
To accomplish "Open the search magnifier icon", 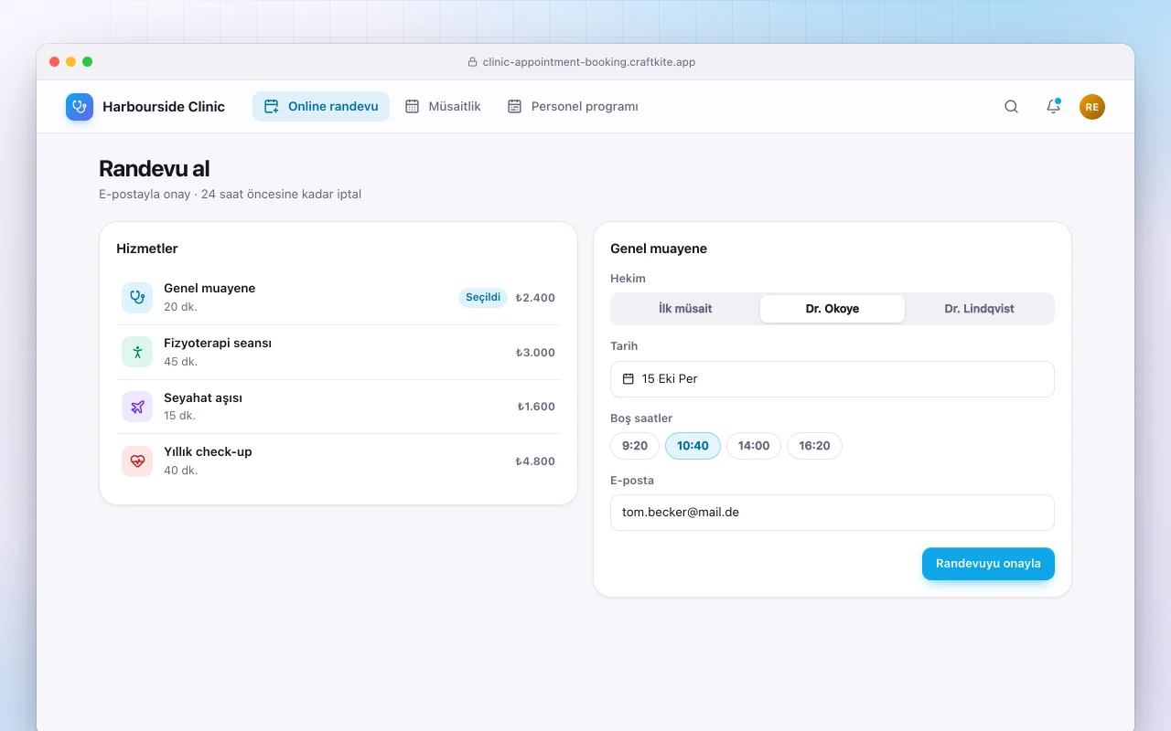I will (x=1011, y=107).
